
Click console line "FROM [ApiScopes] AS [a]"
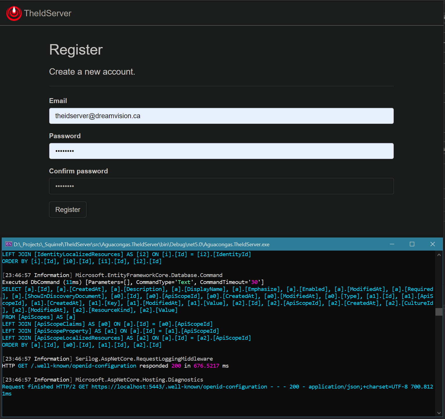[39, 317]
